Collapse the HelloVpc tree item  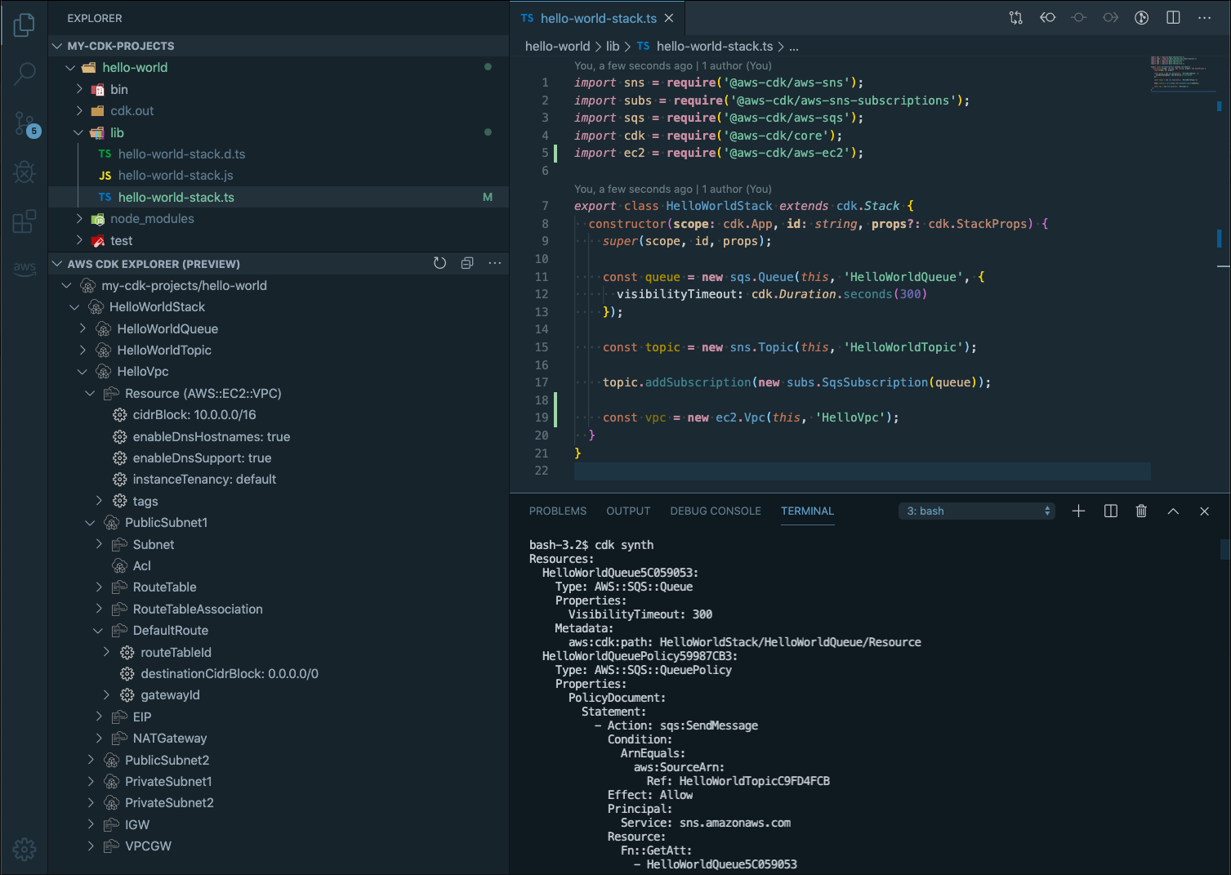pyautogui.click(x=82, y=371)
